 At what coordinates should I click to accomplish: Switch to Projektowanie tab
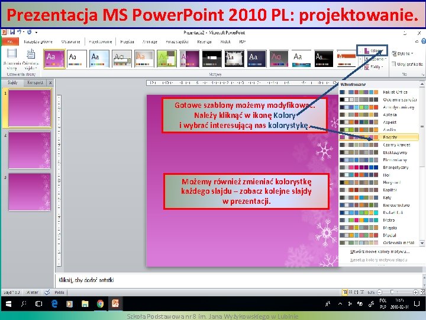(x=100, y=41)
